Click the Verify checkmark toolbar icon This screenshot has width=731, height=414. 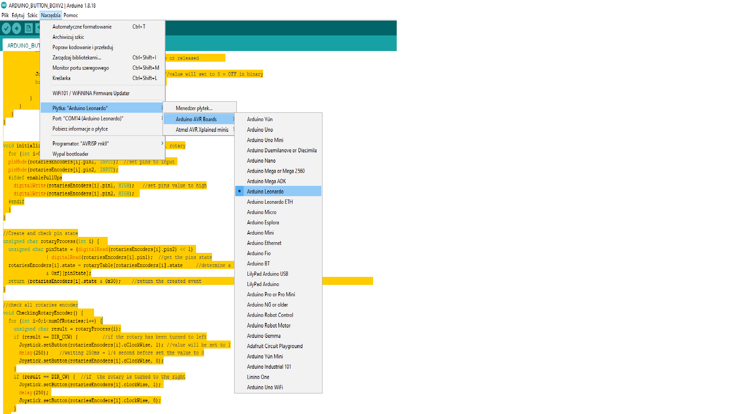pos(6,28)
